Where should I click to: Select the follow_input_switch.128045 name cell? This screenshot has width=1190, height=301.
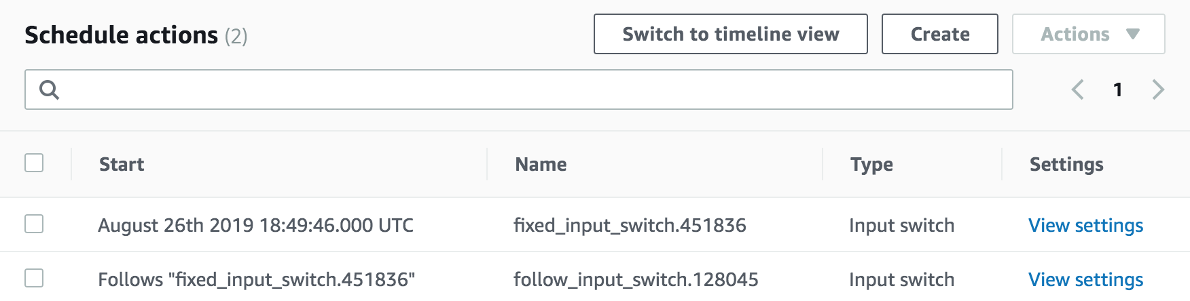[x=636, y=279]
